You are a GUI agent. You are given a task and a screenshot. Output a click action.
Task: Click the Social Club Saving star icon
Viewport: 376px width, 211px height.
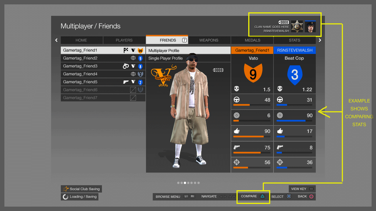[66, 189]
